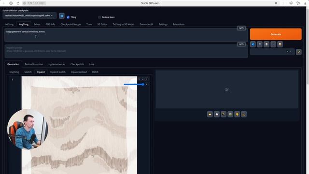This screenshot has height=174, width=309.
Task: Switch to the inner img2img mode tab
Action: (x=14, y=72)
